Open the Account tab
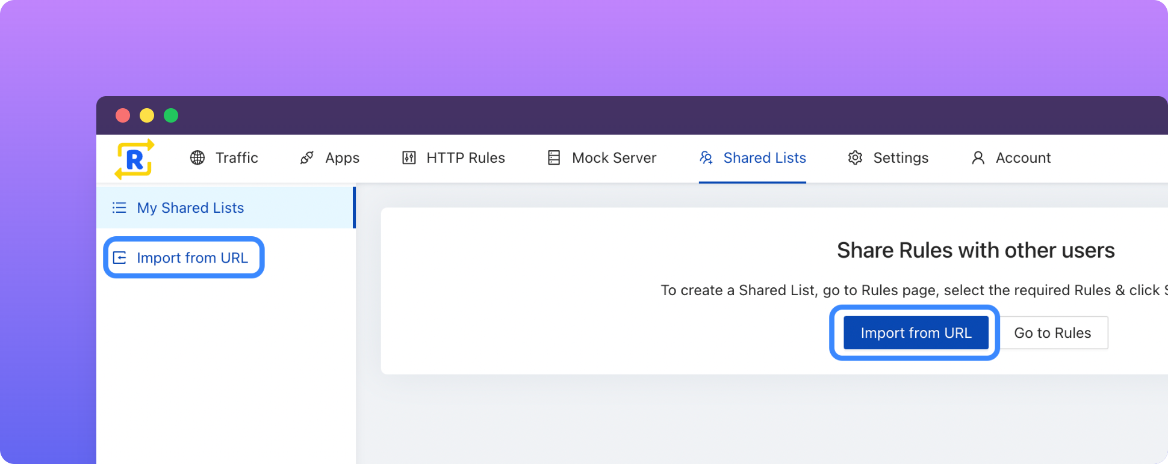 coord(1011,157)
